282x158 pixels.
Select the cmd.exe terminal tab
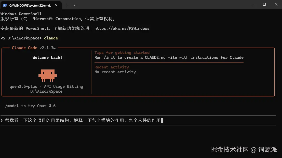pyautogui.click(x=31, y=5)
